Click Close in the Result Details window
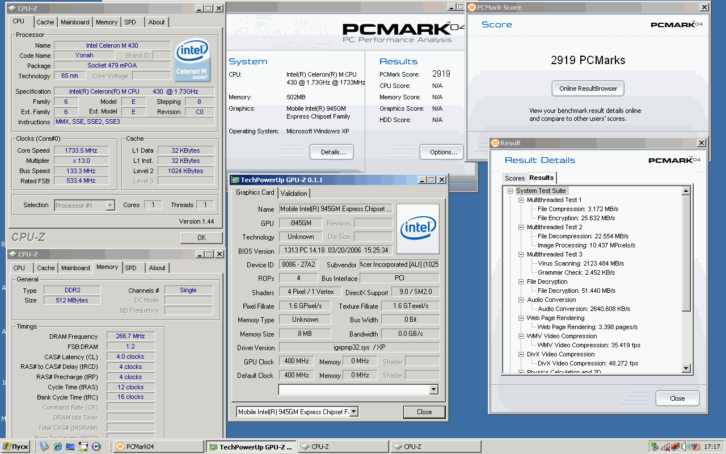 (x=677, y=398)
